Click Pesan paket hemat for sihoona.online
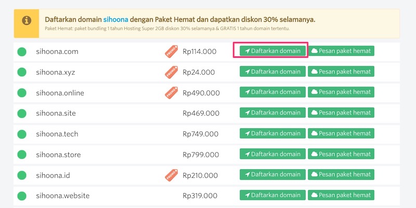Screen dimensions: 416x208 click(341, 92)
